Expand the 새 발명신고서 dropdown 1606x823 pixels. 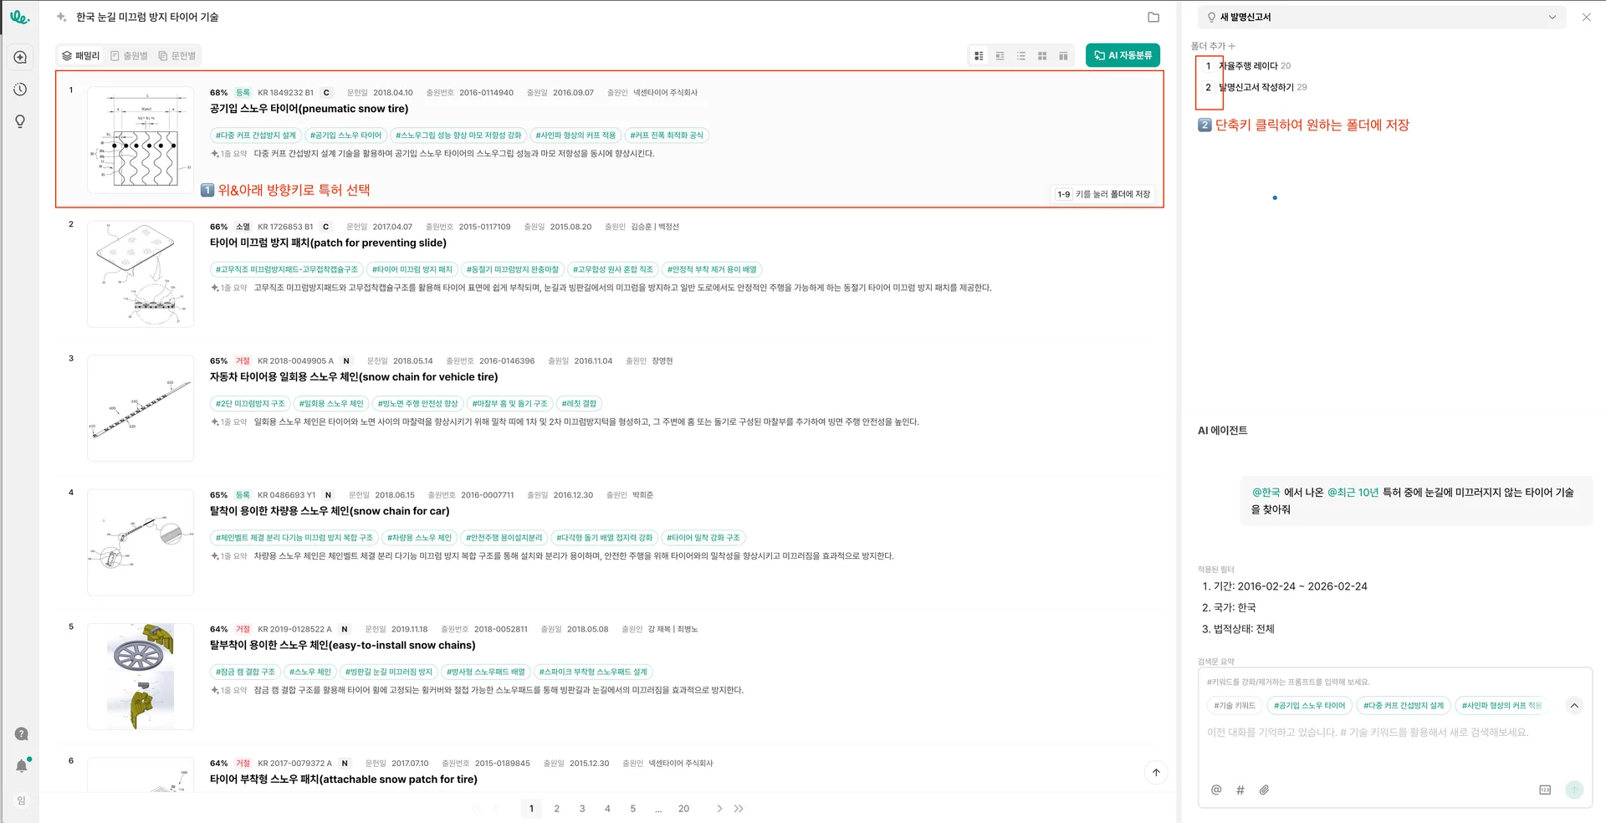(x=1552, y=17)
